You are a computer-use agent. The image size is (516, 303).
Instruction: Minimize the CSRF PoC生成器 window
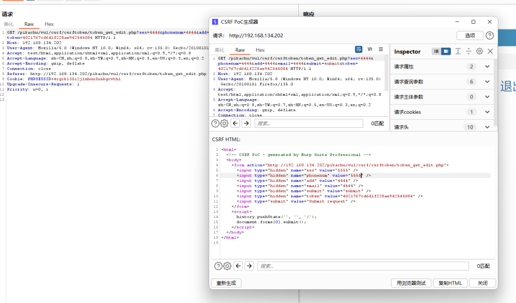[457, 22]
